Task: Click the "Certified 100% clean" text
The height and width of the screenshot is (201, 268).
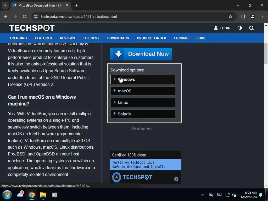Action: tap(129, 155)
